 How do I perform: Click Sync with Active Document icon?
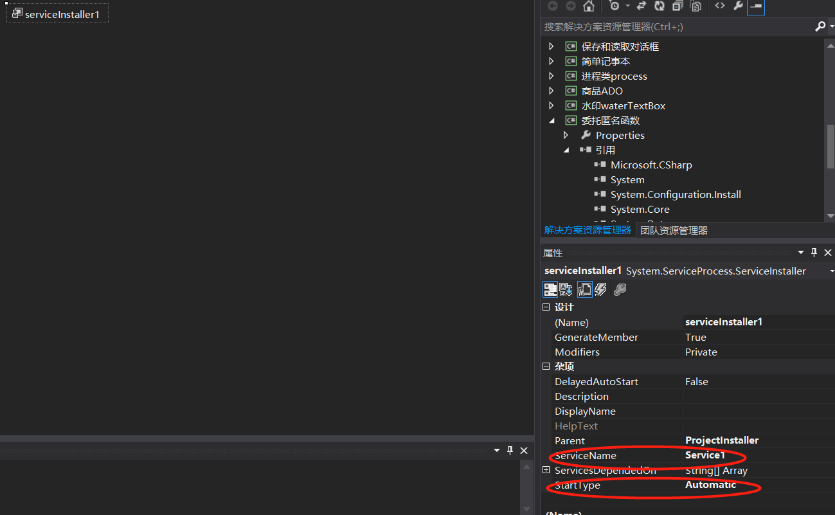coord(640,7)
